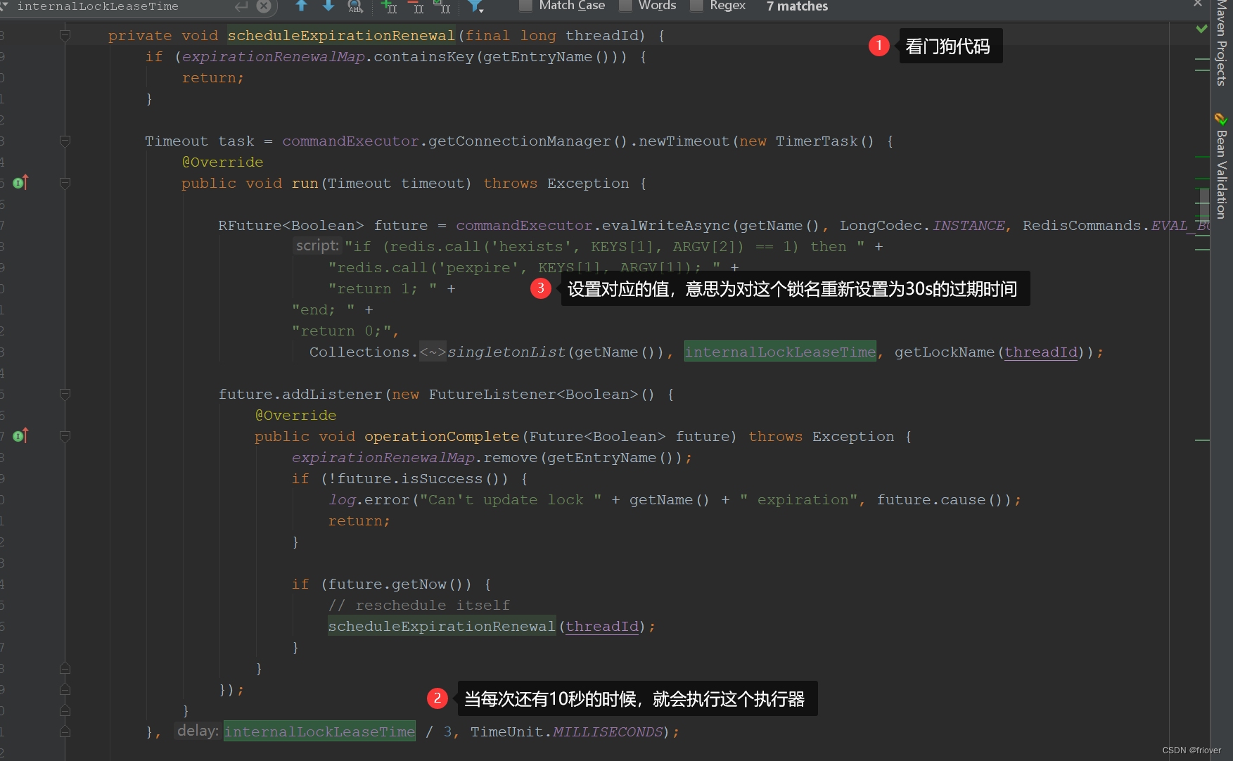Click log.error in the failure branch
Image resolution: width=1233 pixels, height=761 pixels.
[x=369, y=499]
